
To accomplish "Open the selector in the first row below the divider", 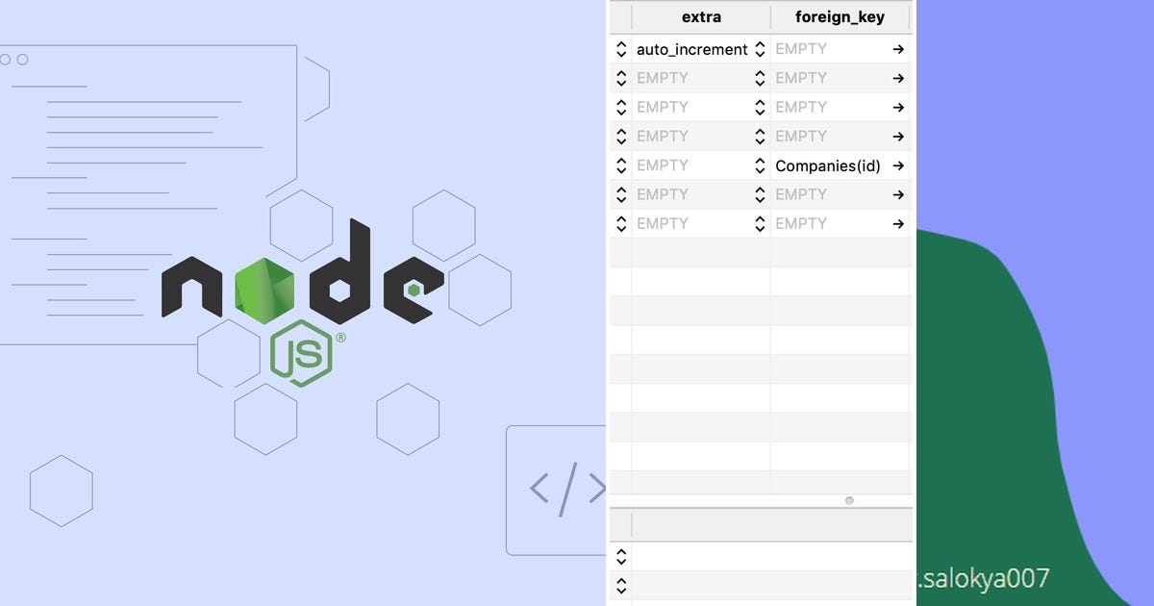I will tap(621, 557).
